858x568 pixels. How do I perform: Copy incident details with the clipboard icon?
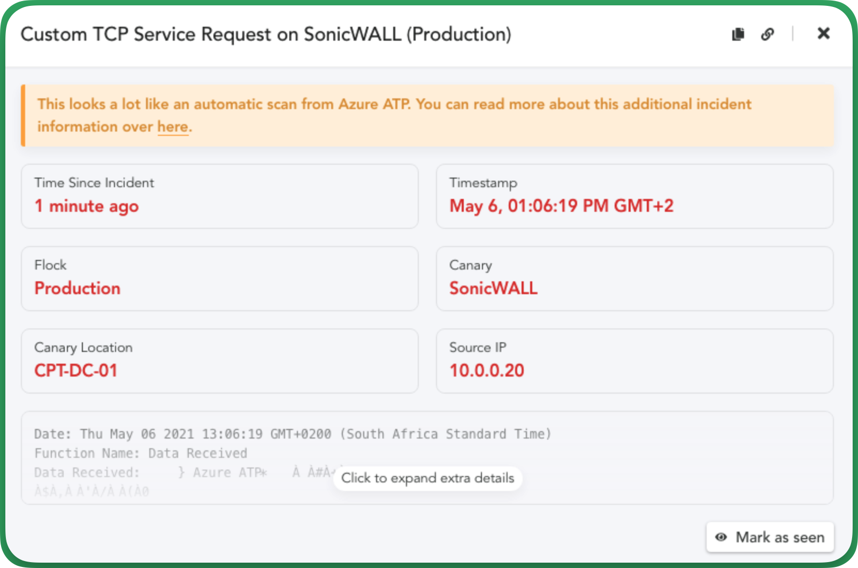tap(738, 34)
